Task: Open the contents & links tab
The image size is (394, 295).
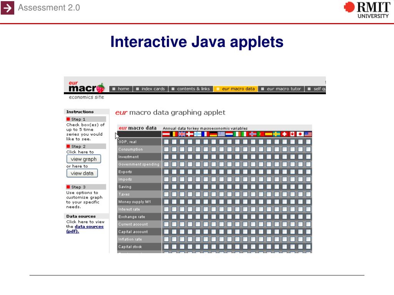Action: click(191, 89)
